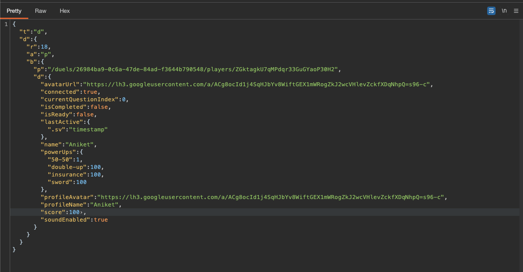Click the "soundEnabled":true line
The height and width of the screenshot is (272, 523).
74,220
